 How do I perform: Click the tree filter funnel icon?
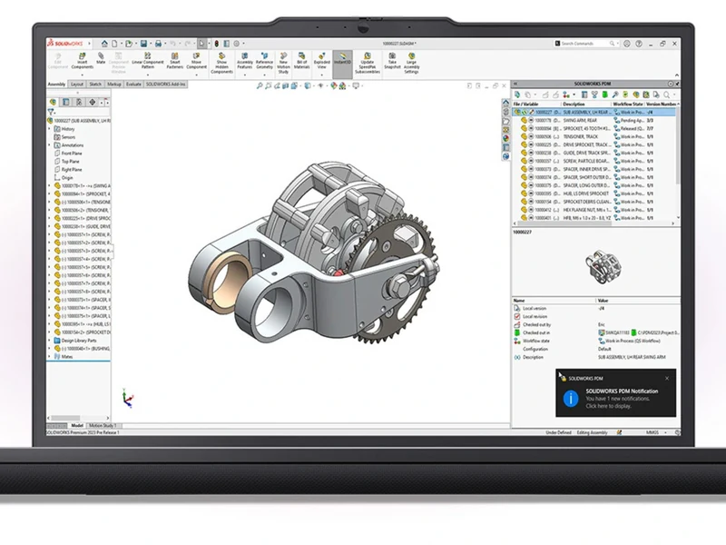coord(51,112)
